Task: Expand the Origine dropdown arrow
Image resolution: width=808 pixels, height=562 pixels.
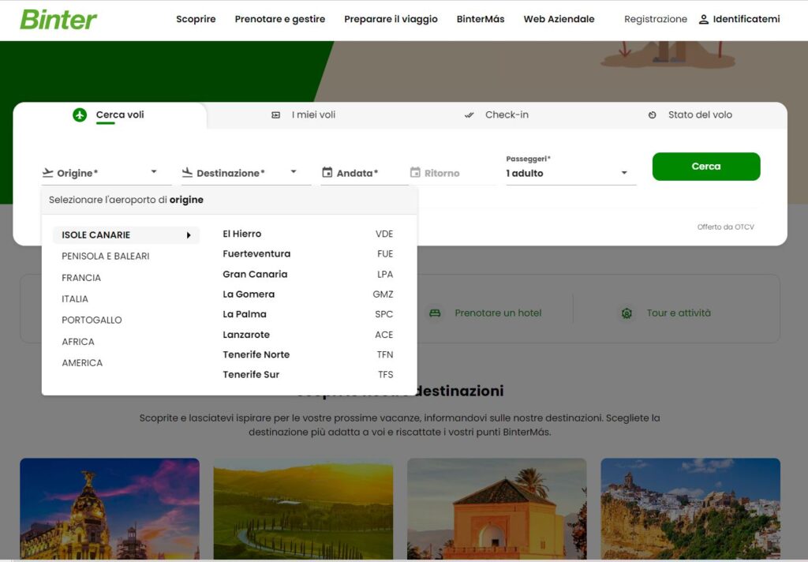Action: coord(154,172)
